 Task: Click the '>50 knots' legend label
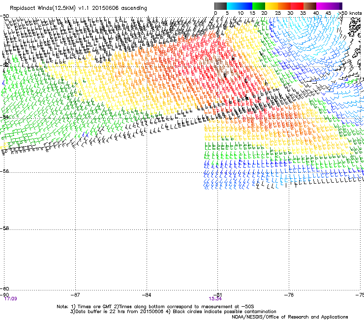pos(350,13)
